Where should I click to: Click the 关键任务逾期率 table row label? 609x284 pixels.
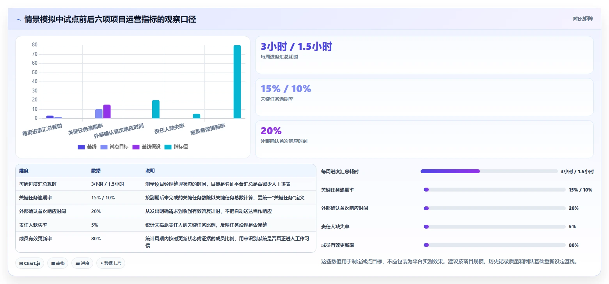[x=35, y=198]
